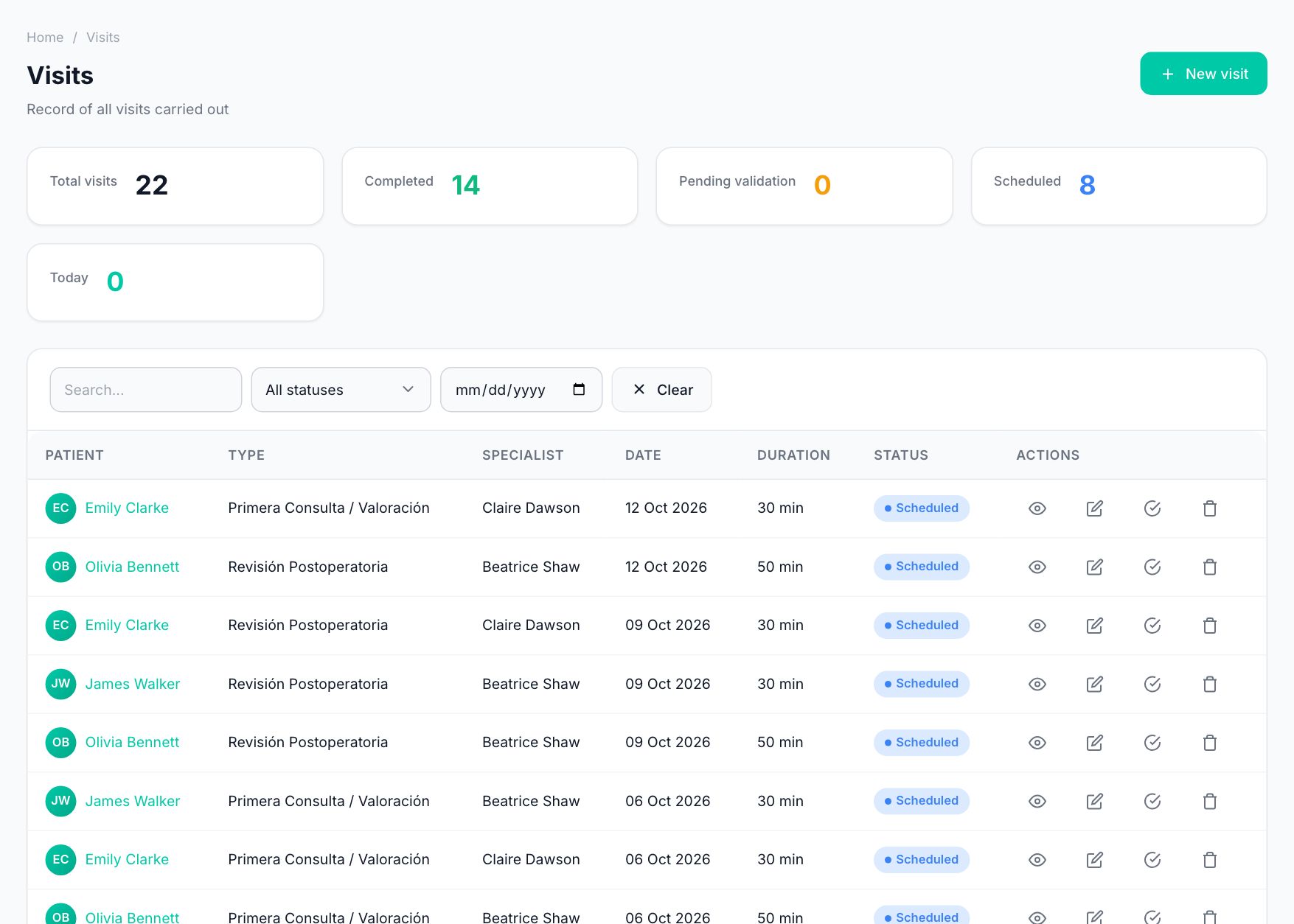
Task: Show details of James Walker's 09 Oct visit
Action: click(x=1037, y=684)
